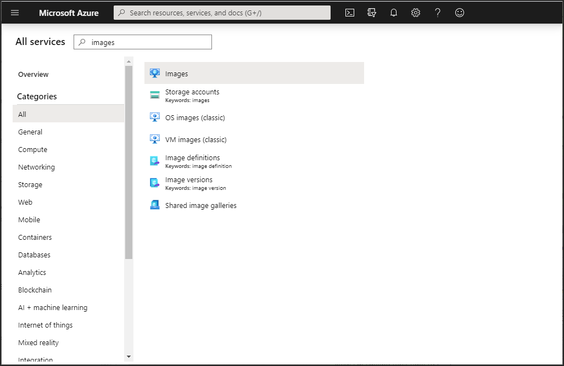This screenshot has height=366, width=564.
Task: Open the feedback smiley icon
Action: pyautogui.click(x=459, y=13)
